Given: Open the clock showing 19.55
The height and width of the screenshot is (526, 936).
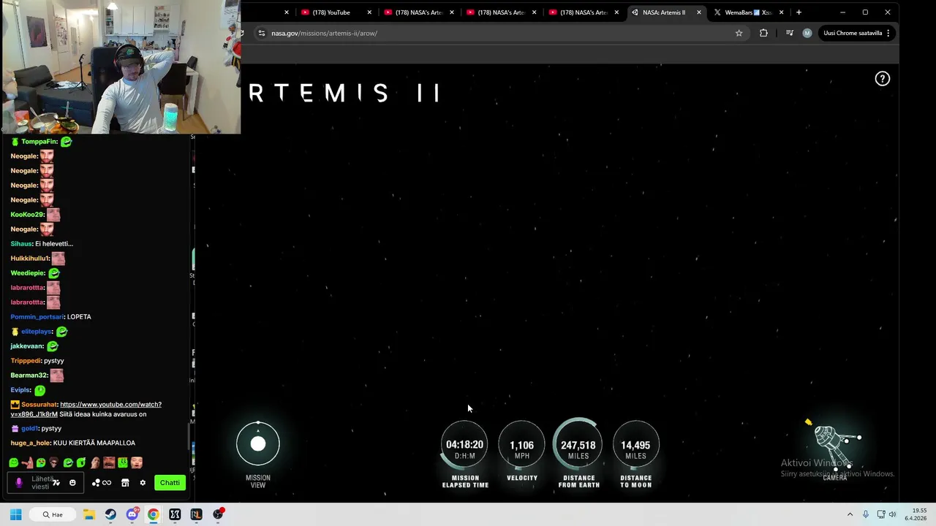Looking at the screenshot, I should click(x=917, y=514).
